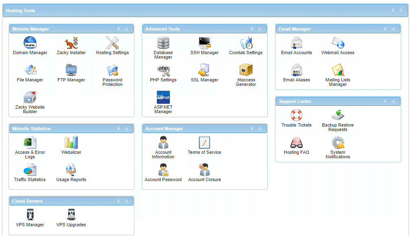Click the move handle on Support Center panel
This screenshot has height=236, width=411.
[393, 102]
